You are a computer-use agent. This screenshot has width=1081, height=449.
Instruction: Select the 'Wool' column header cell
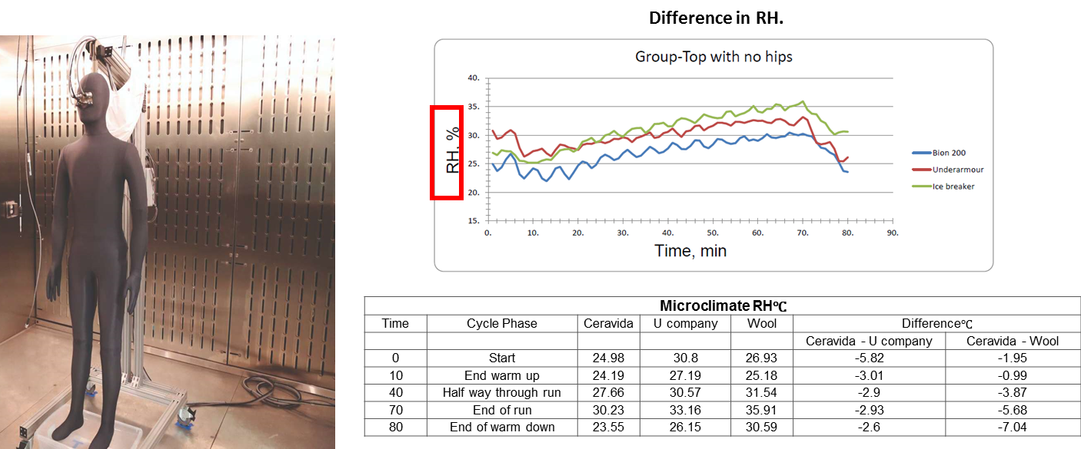tap(761, 323)
